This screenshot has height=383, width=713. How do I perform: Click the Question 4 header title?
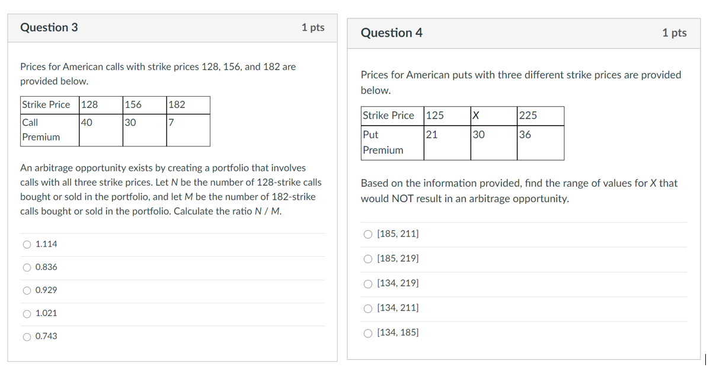click(392, 33)
